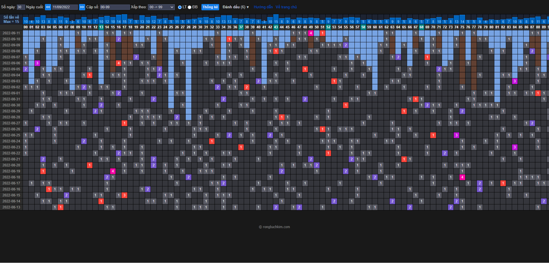This screenshot has width=549, height=263.
Task: Click the << previous date button
Action: [48, 7]
